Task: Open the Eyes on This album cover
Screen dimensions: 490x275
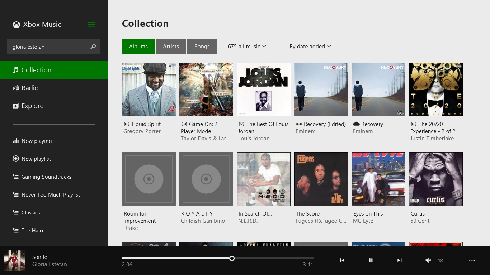Action: [x=378, y=179]
